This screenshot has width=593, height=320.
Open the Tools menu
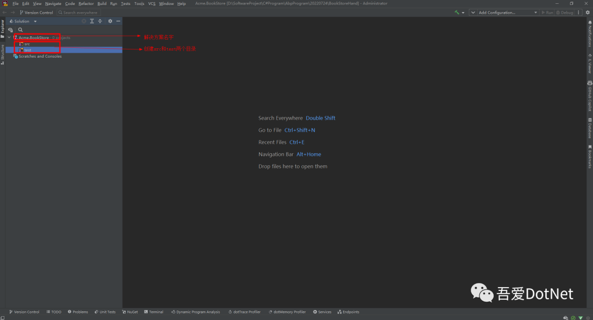pos(139,3)
